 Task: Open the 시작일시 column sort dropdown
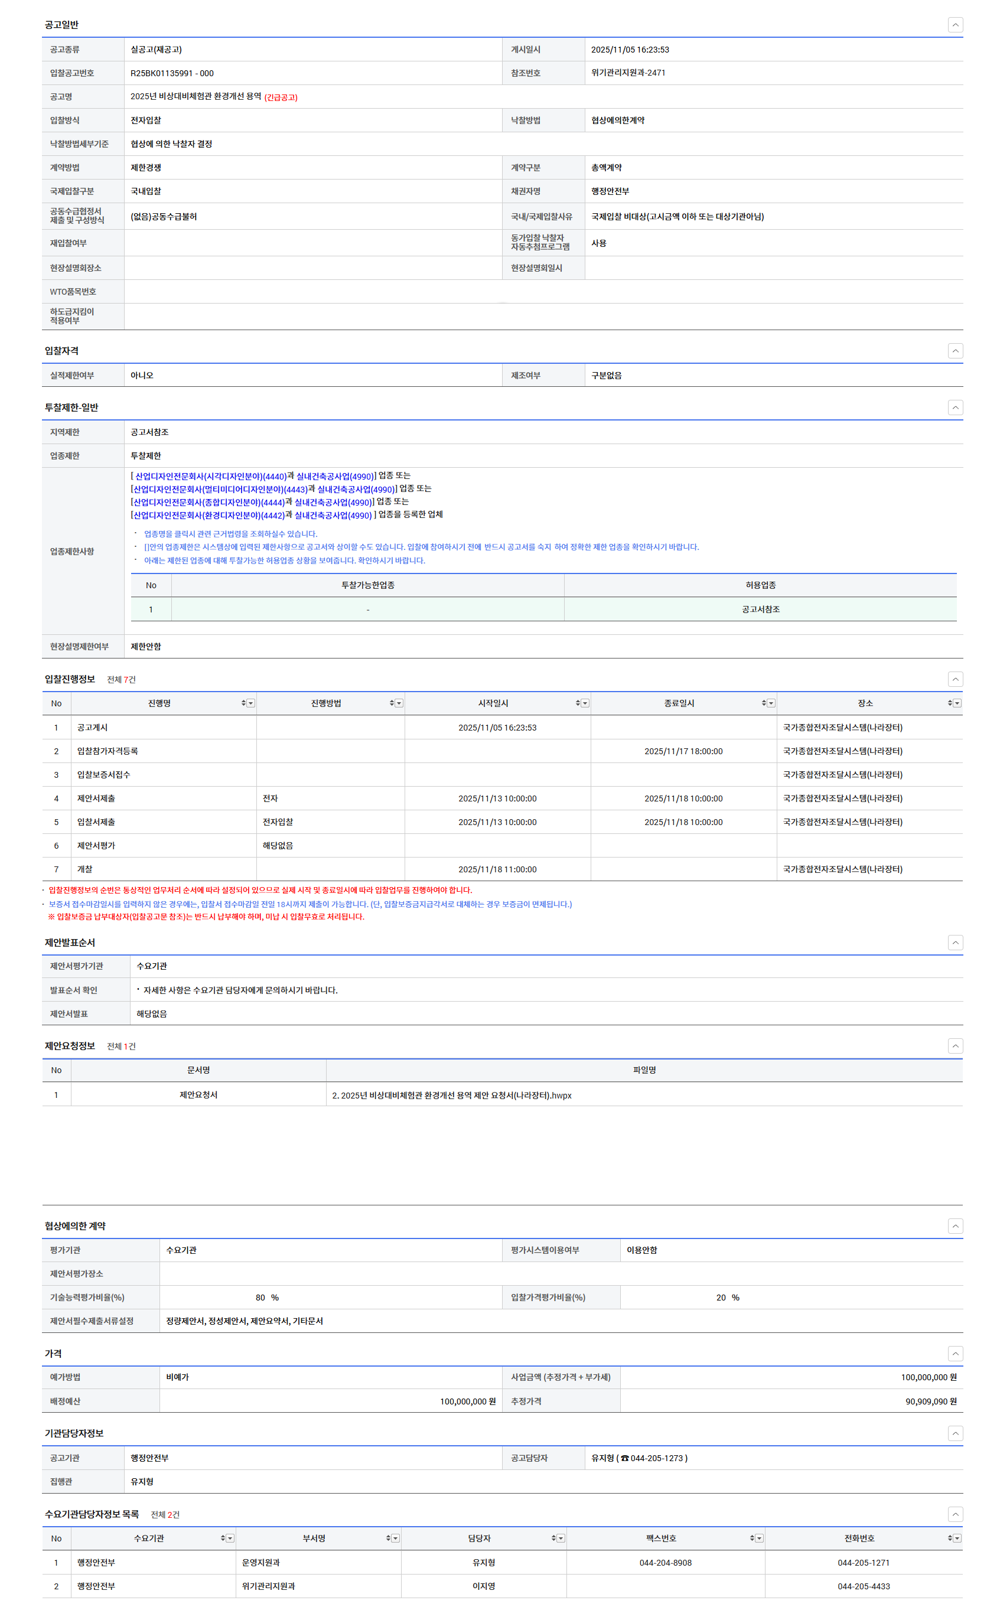coord(585,703)
